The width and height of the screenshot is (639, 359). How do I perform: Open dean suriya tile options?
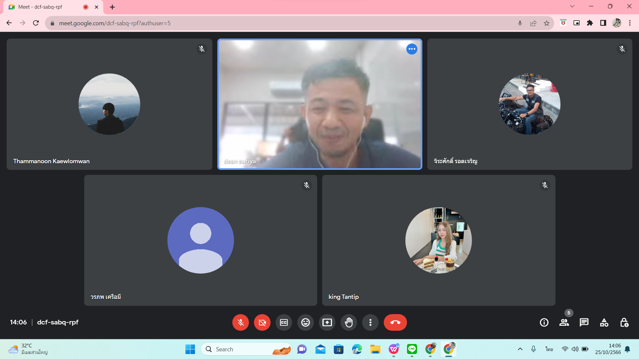(x=412, y=49)
